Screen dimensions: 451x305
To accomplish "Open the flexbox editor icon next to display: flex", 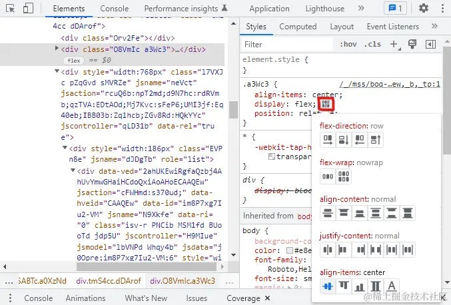I will 326,104.
